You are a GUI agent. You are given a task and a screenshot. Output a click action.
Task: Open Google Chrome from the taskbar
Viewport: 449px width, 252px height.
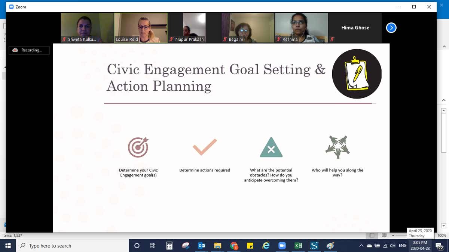point(234,246)
